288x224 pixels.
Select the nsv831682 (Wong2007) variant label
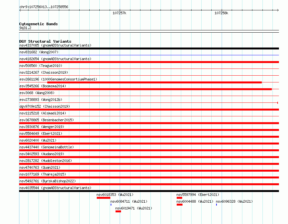(39, 52)
